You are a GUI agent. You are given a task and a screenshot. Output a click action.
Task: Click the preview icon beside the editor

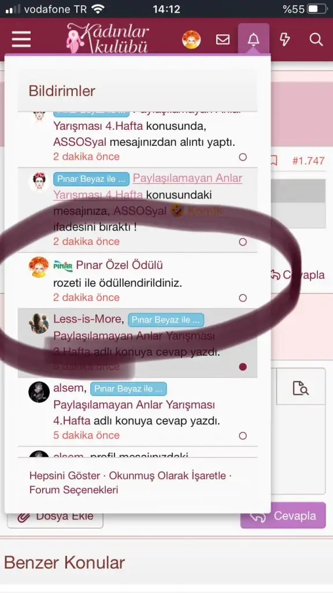[x=301, y=387]
